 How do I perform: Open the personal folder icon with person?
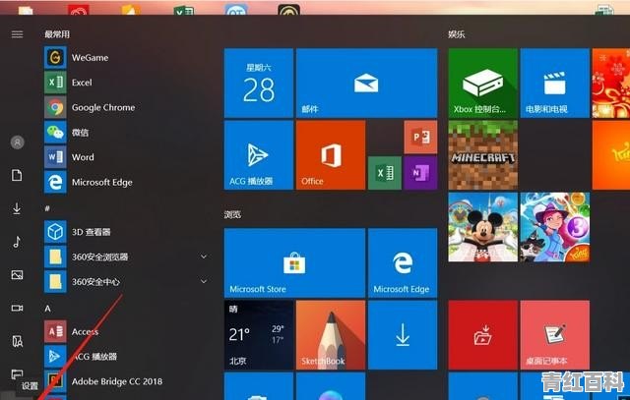pos(17,341)
